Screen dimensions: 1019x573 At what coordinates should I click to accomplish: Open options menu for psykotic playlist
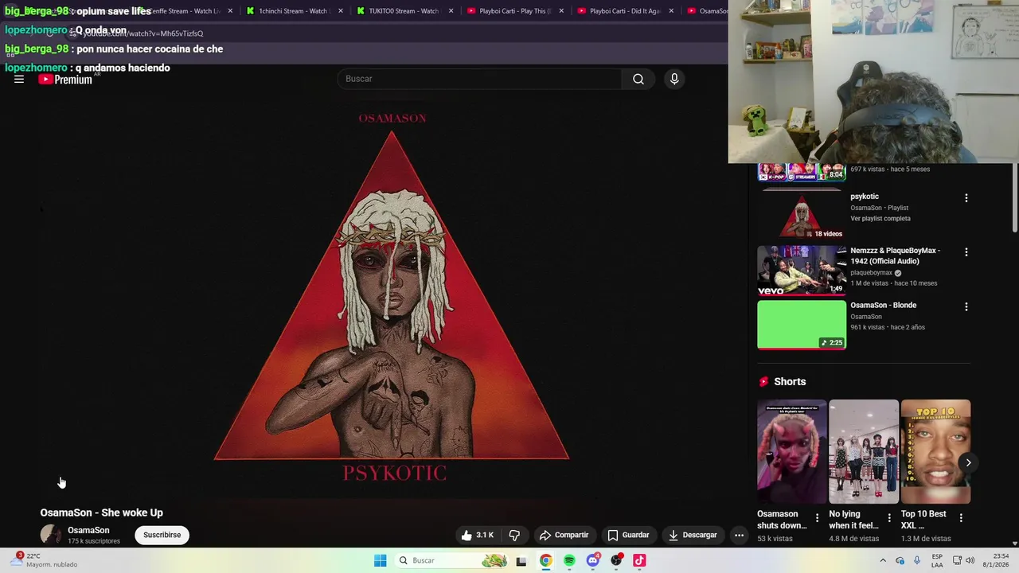[x=966, y=197]
